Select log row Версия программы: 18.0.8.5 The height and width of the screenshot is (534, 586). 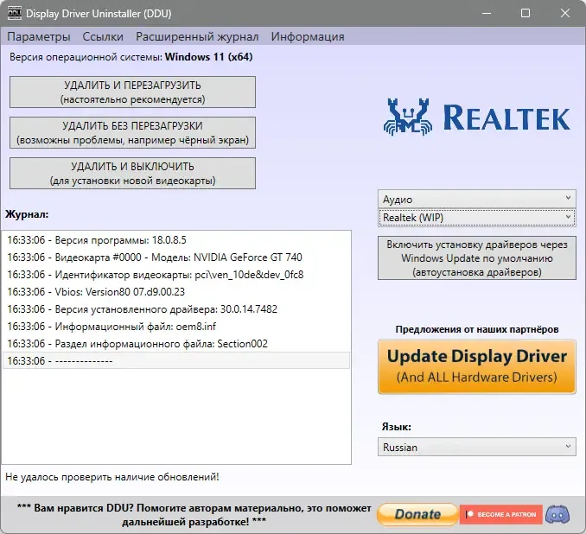(x=176, y=240)
